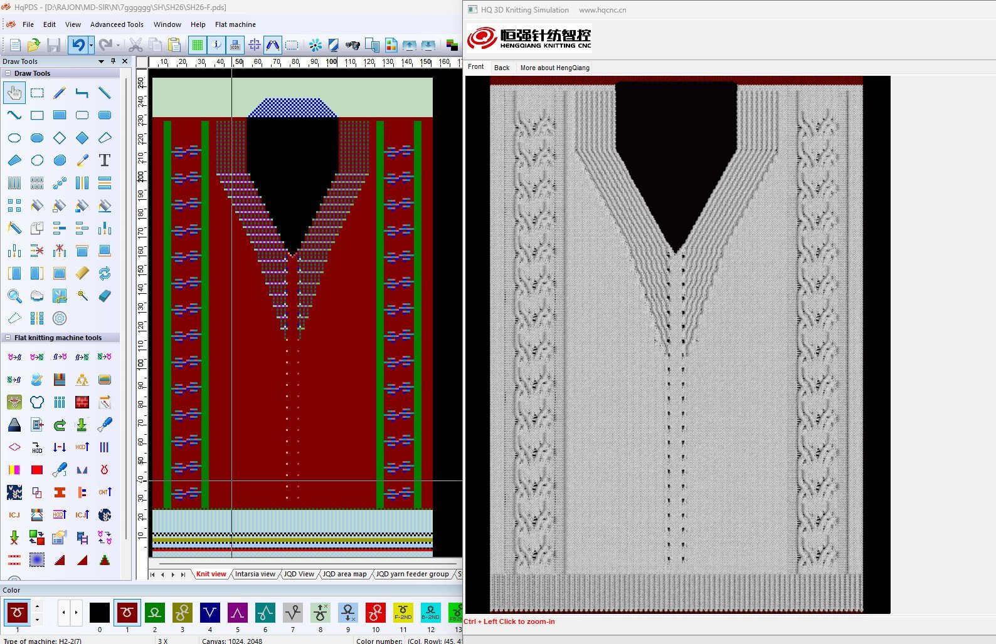The image size is (996, 644).
Task: Select the rectangular selection tool
Action: [x=37, y=93]
